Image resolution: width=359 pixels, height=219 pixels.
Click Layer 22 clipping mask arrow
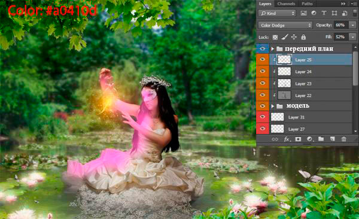tap(274, 95)
